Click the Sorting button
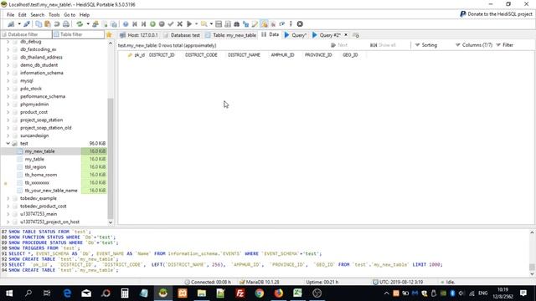The width and height of the screenshot is (536, 301). [426, 45]
